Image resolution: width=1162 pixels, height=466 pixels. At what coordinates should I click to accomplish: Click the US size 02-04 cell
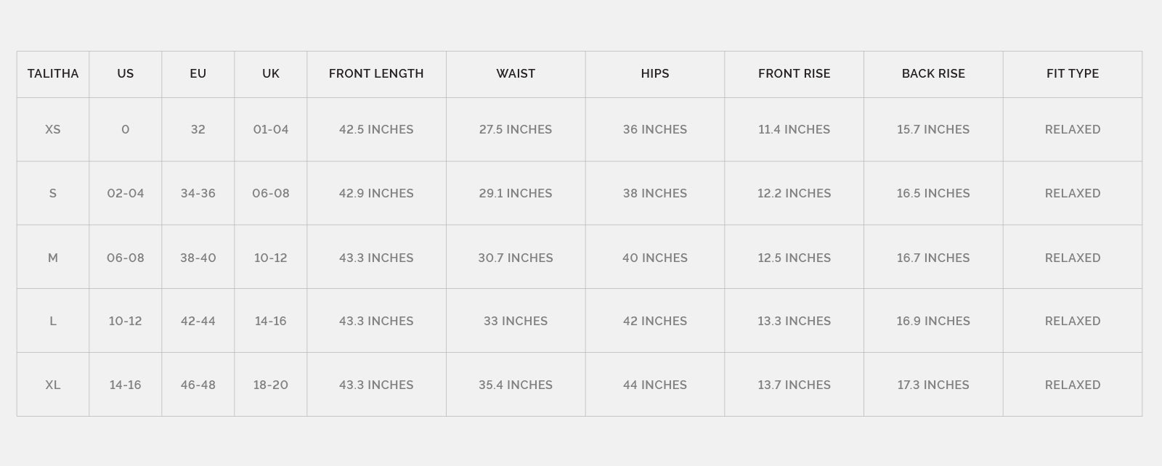click(126, 193)
